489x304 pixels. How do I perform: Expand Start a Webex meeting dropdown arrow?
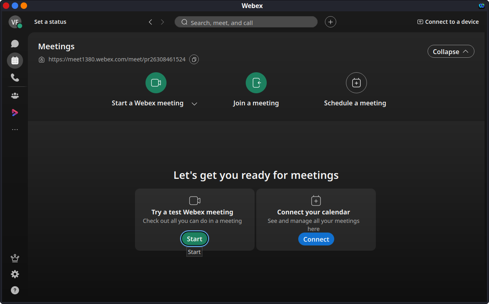194,104
